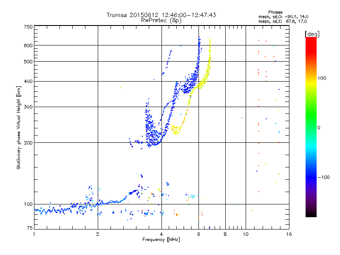Click the x-axis tick label "2"
The height and width of the screenshot is (255, 340).
click(98, 234)
